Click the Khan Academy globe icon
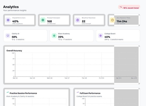The image size is (146, 106). click(x=54, y=36)
